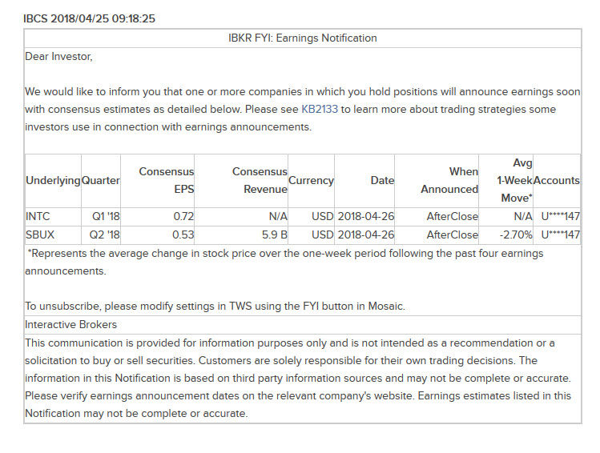600x453 pixels.
Task: Select the Currency column header
Action: tap(311, 181)
